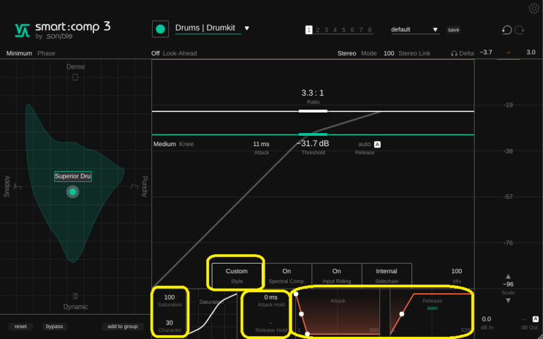Image resolution: width=543 pixels, height=339 pixels.
Task: Open the settings gear icon
Action: pyautogui.click(x=533, y=8)
